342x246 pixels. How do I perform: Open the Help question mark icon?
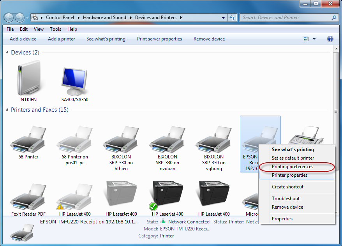coord(330,39)
